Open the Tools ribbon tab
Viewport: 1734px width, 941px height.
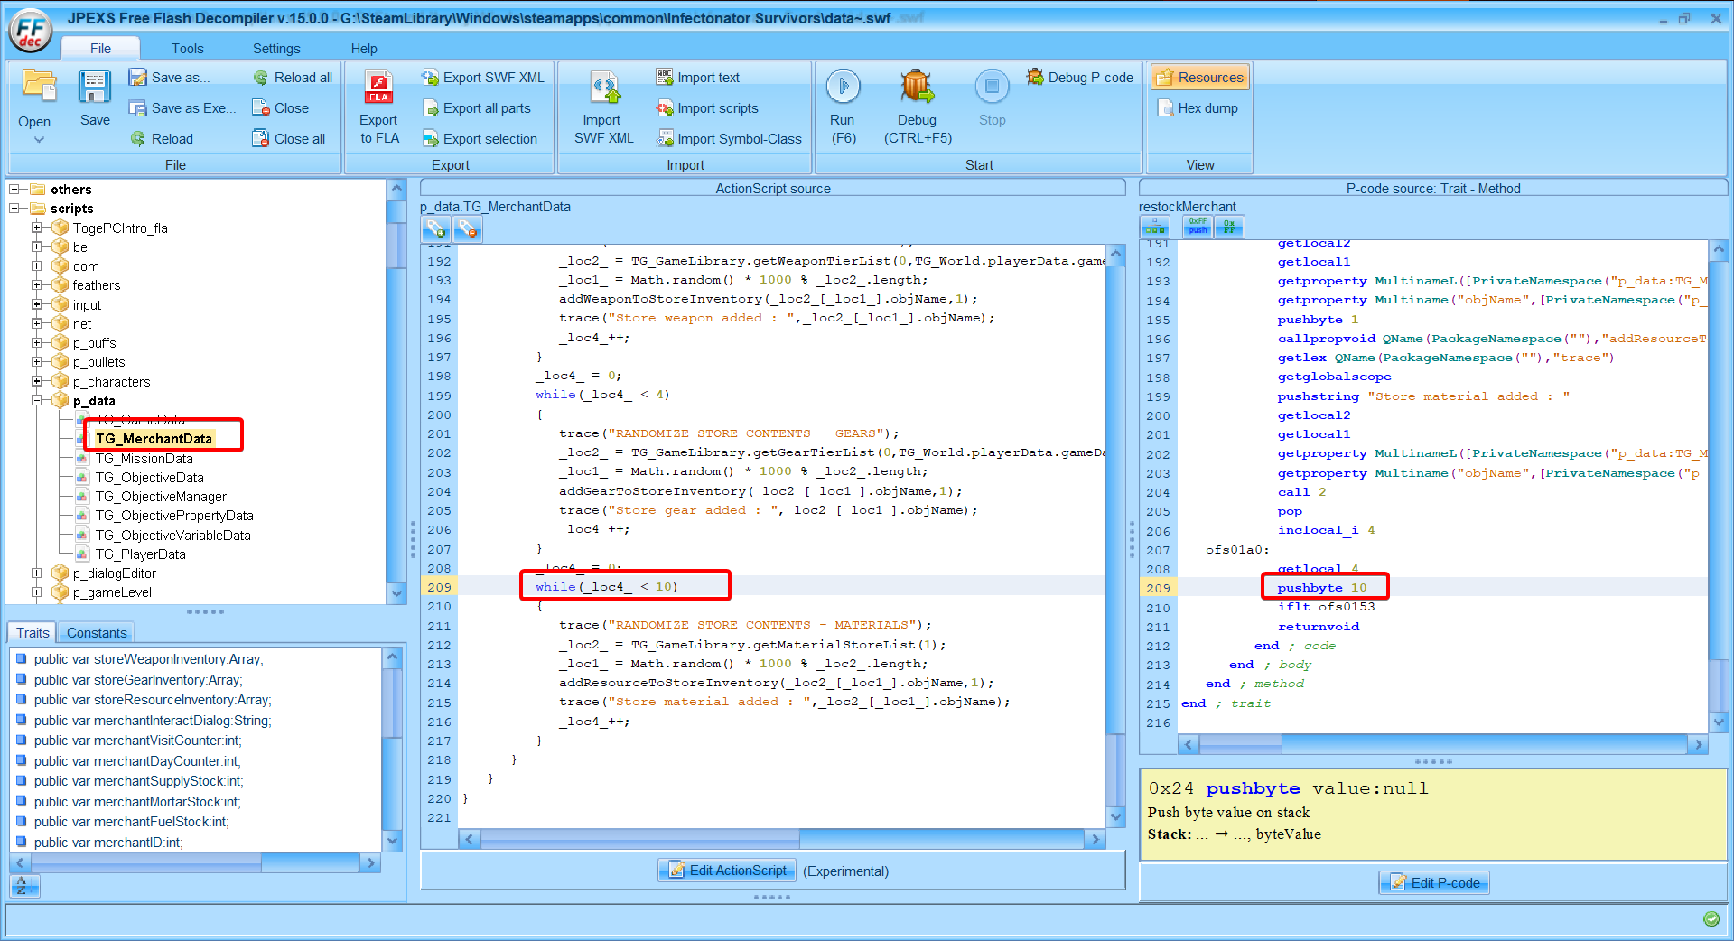(x=187, y=49)
